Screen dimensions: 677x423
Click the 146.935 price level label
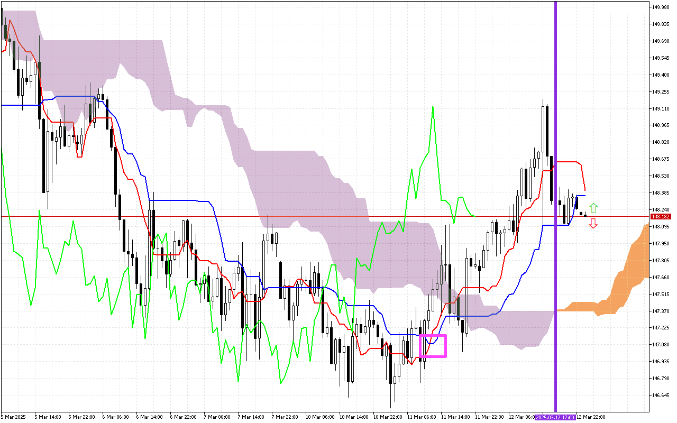(661, 362)
